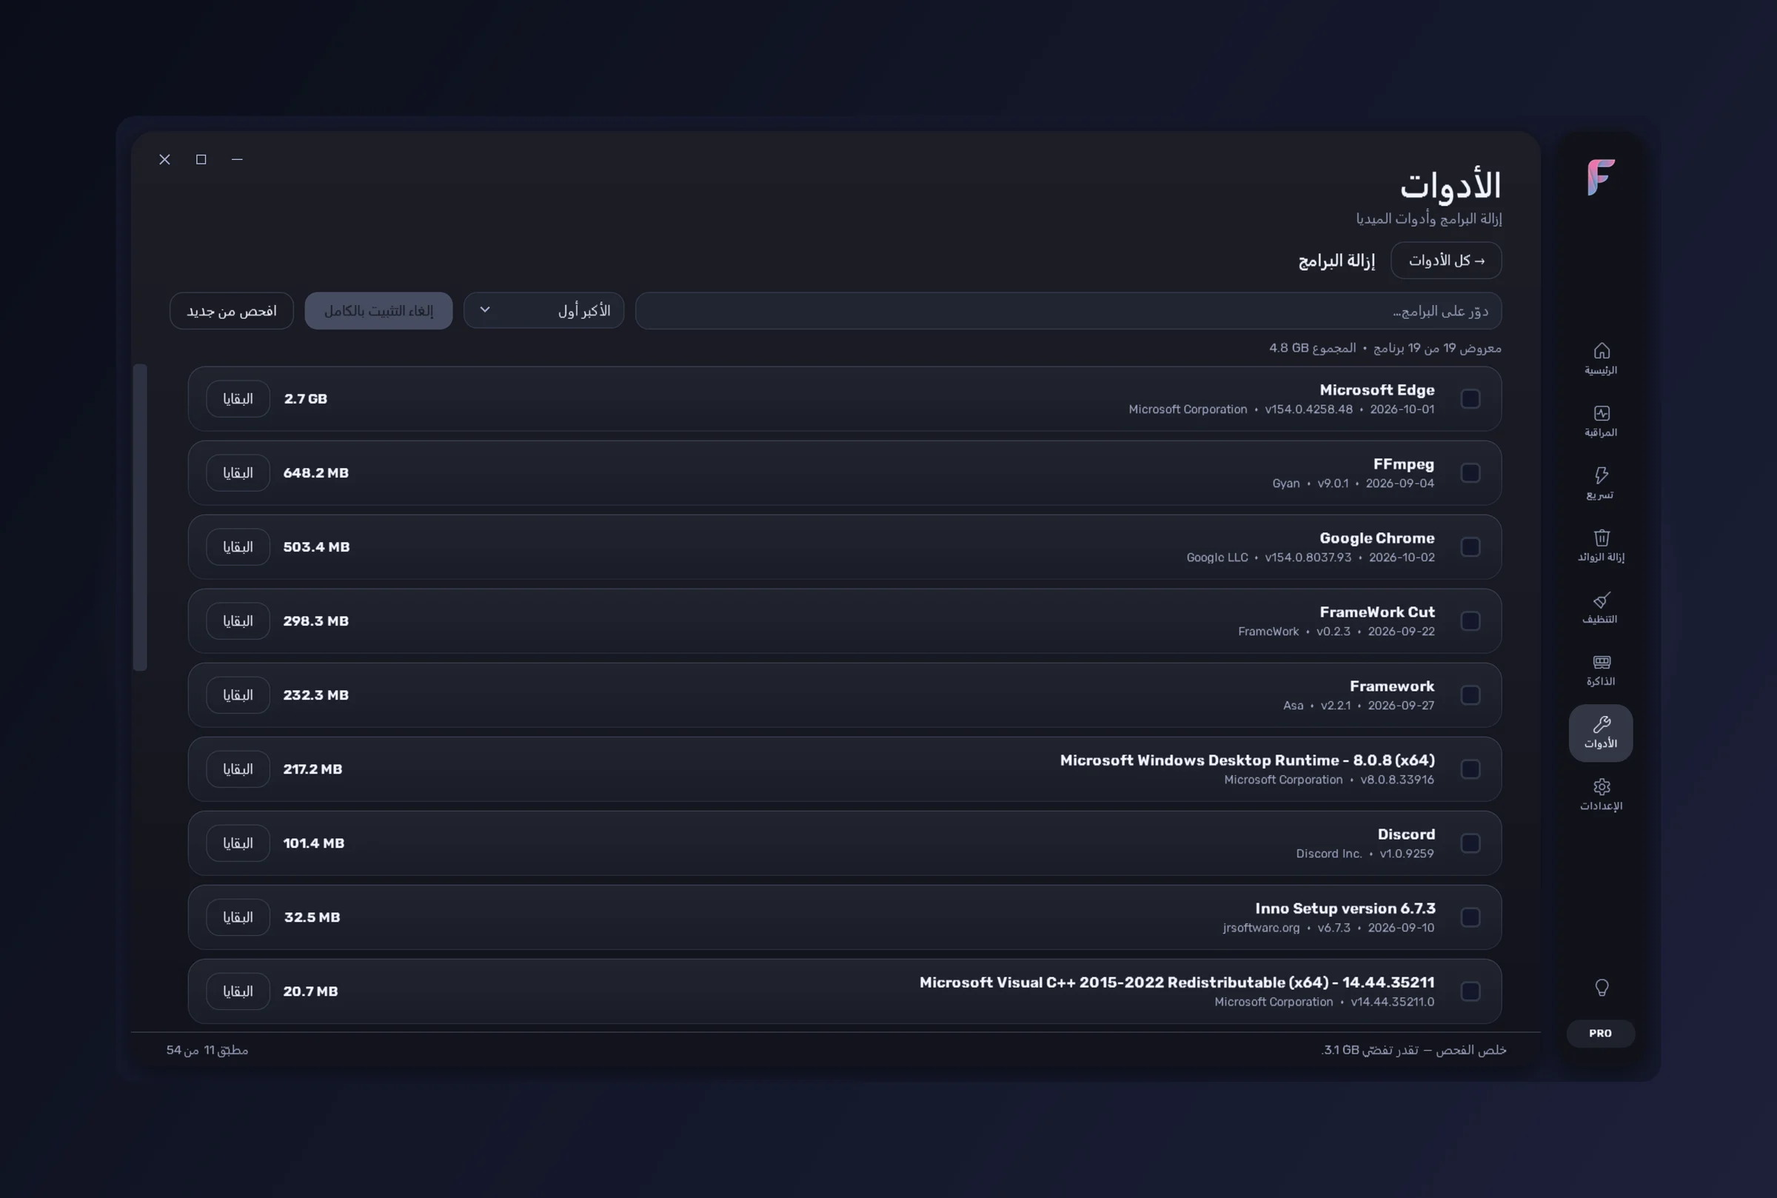Click the status bar مطبّق 11 من 54 text
This screenshot has width=1777, height=1198.
[207, 1050]
